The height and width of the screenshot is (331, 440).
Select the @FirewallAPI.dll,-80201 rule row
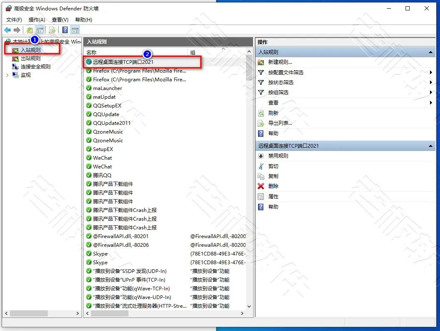coord(165,236)
